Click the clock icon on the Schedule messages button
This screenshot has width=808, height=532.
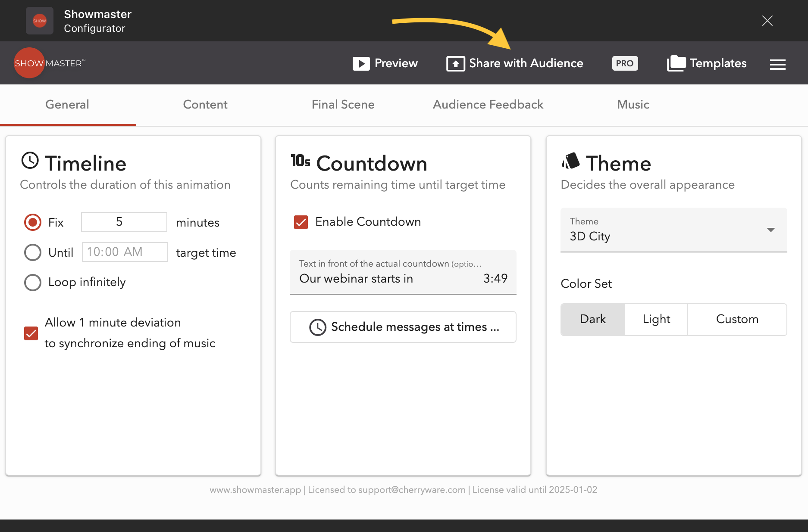[x=318, y=327]
